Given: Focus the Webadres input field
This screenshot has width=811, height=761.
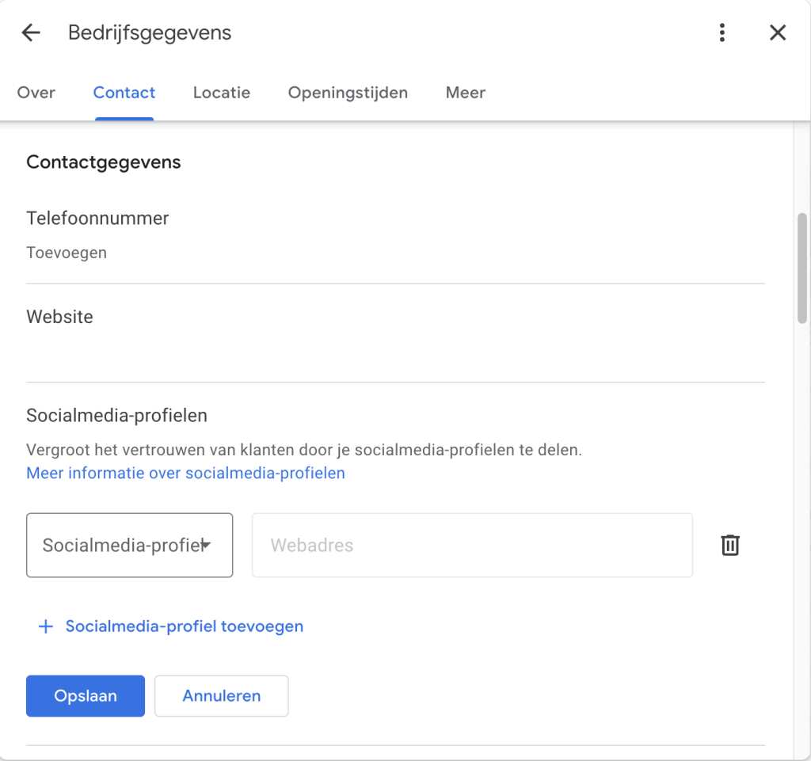Looking at the screenshot, I should (472, 545).
